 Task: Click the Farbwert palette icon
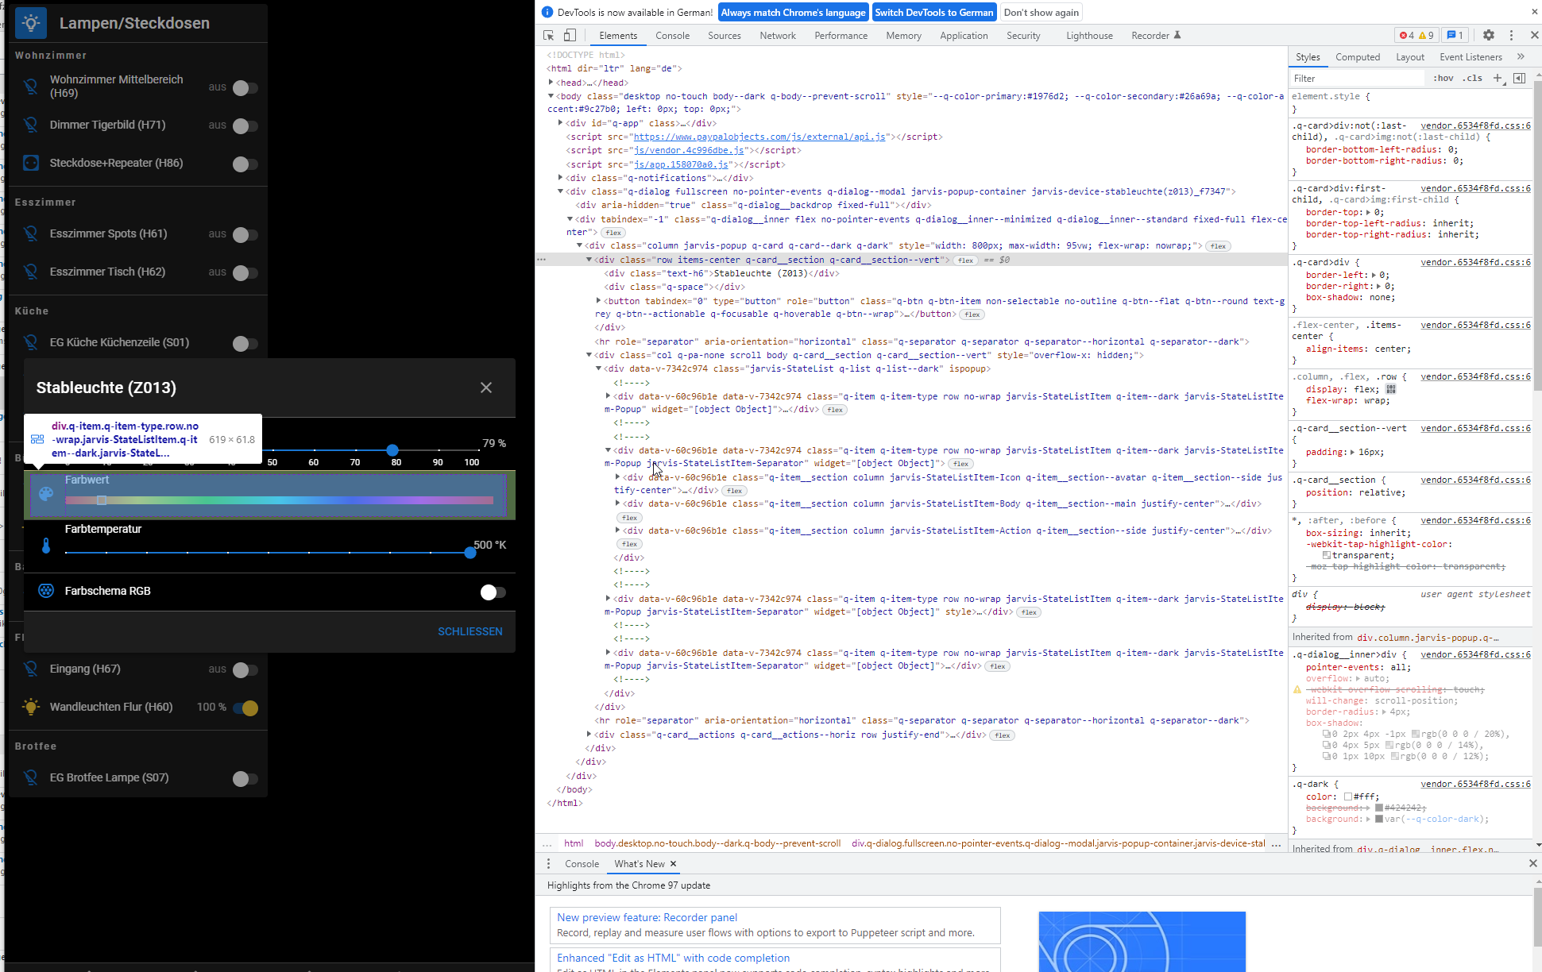point(46,493)
